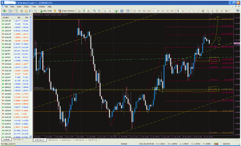Select the Cursor arrow tool

178,11
